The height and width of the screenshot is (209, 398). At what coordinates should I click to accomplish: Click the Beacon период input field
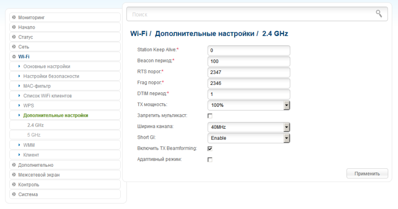249,62
